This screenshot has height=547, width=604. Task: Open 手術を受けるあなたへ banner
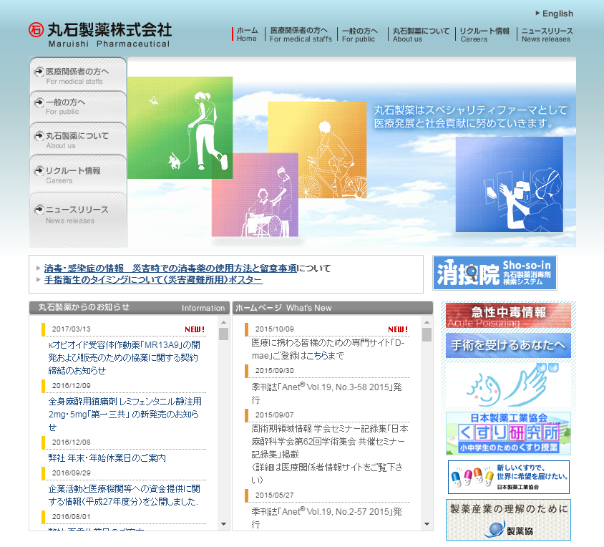[x=509, y=345]
